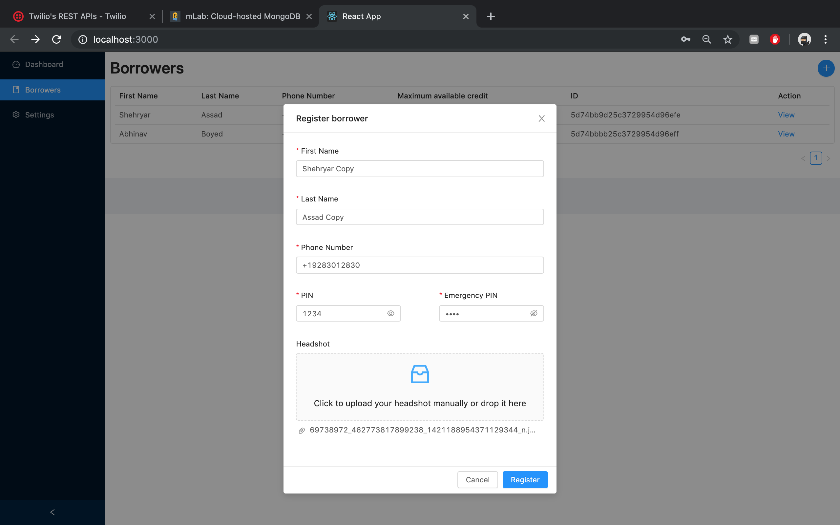
Task: Hide the PIN field value
Action: pos(390,313)
